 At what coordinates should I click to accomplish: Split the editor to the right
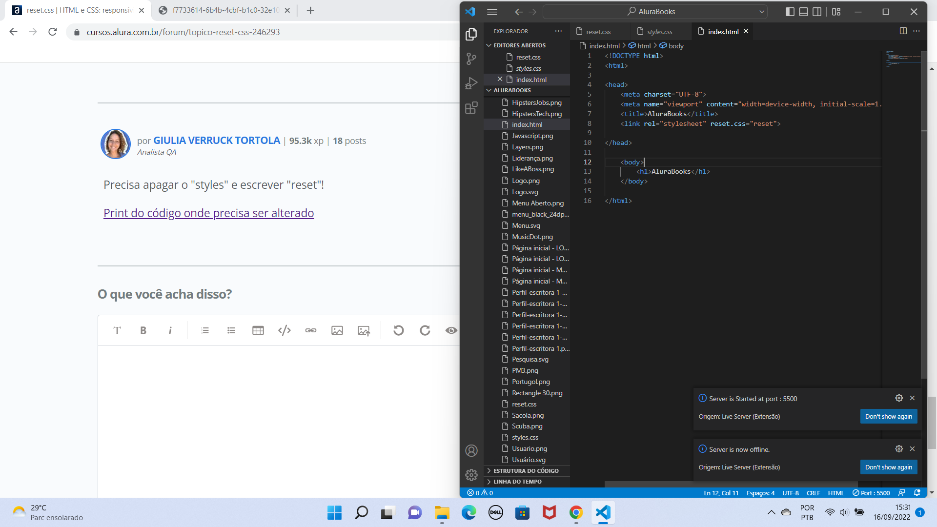point(903,31)
